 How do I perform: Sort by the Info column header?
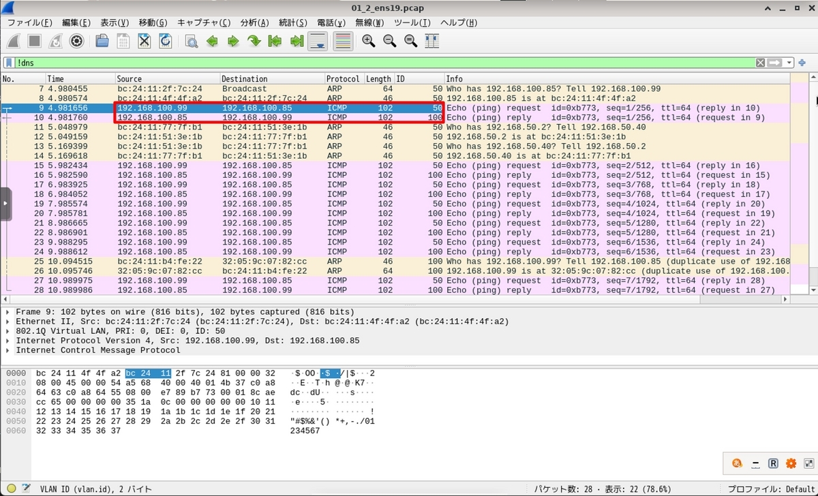click(x=617, y=79)
